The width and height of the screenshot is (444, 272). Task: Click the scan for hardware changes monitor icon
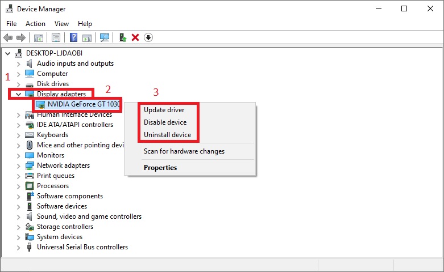[x=105, y=37]
